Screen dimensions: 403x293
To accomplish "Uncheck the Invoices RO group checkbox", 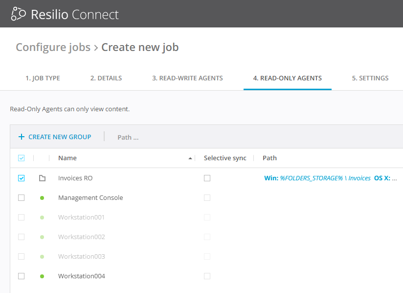I will click(21, 178).
